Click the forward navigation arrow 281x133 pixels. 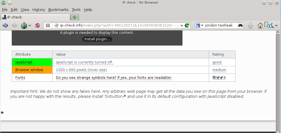[x=14, y=25]
